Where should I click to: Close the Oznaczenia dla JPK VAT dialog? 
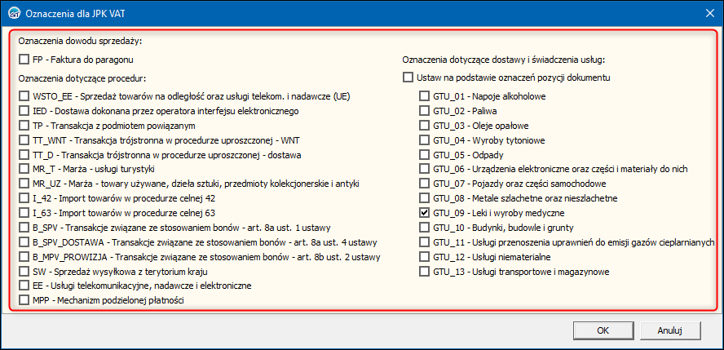[705, 11]
